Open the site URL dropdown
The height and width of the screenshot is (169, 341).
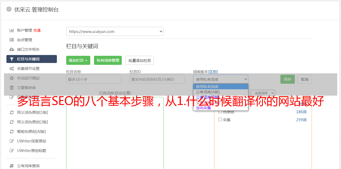115,31
